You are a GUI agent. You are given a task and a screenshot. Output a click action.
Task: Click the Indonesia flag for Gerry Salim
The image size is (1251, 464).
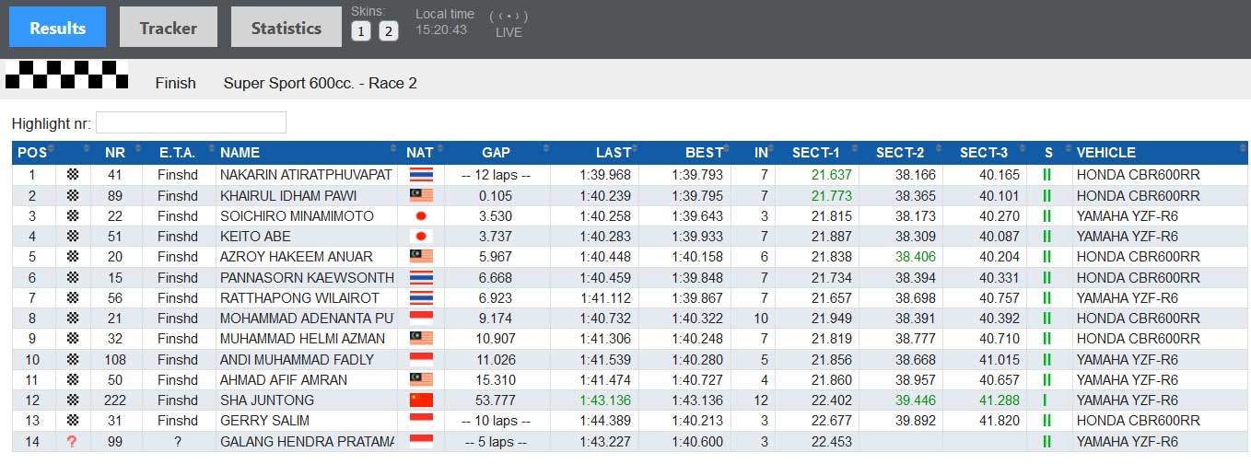421,421
